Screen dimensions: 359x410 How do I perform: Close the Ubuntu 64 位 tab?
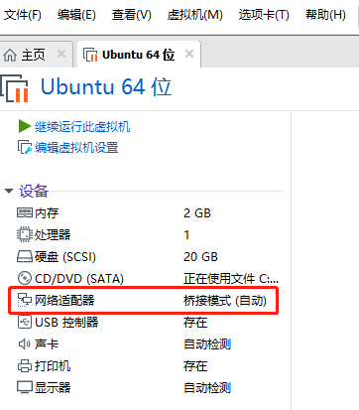coord(189,54)
